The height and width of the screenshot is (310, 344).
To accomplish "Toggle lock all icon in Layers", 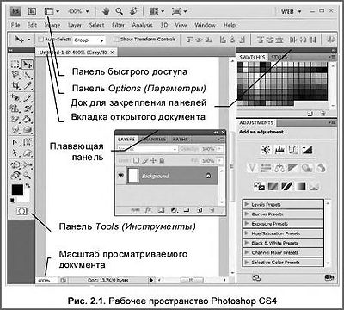I will click(162, 161).
